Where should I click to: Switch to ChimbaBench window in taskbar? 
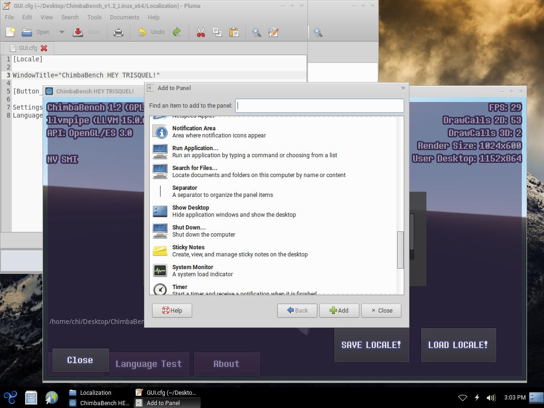pyautogui.click(x=99, y=403)
